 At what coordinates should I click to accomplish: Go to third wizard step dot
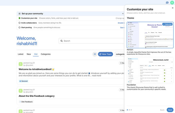(x=131, y=110)
